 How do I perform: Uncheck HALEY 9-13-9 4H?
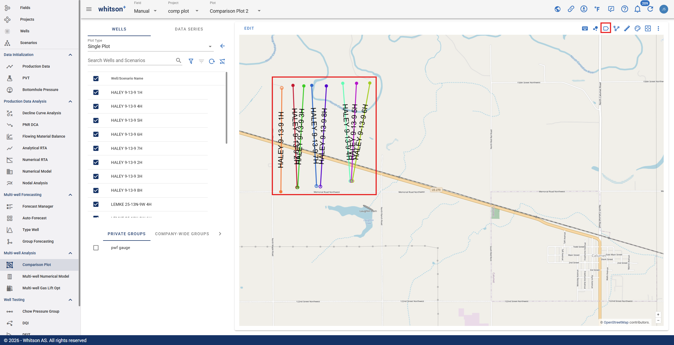96,106
